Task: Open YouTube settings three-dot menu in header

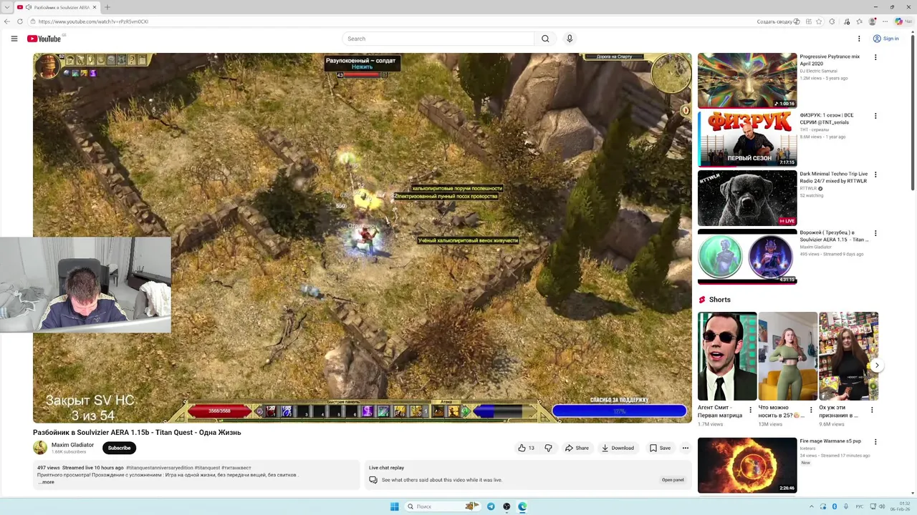Action: click(859, 39)
